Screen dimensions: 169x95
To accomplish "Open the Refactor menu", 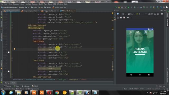I will [x=35, y=4].
